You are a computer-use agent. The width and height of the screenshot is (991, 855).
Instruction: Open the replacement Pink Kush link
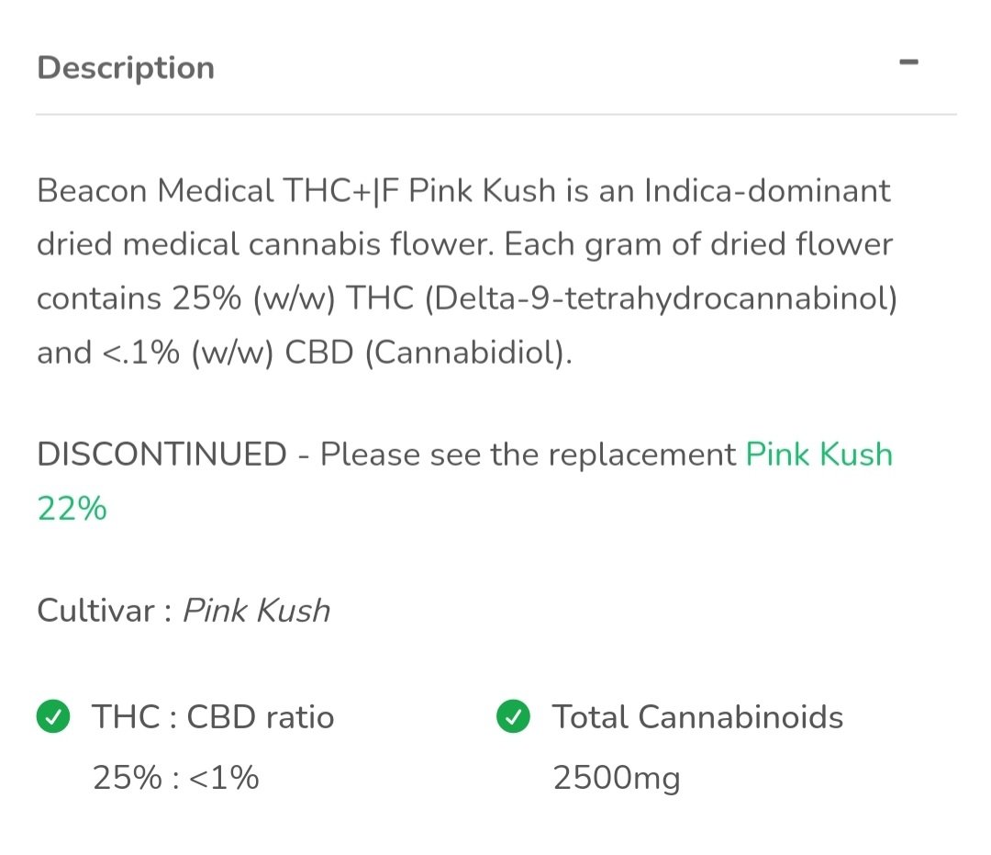click(x=818, y=454)
